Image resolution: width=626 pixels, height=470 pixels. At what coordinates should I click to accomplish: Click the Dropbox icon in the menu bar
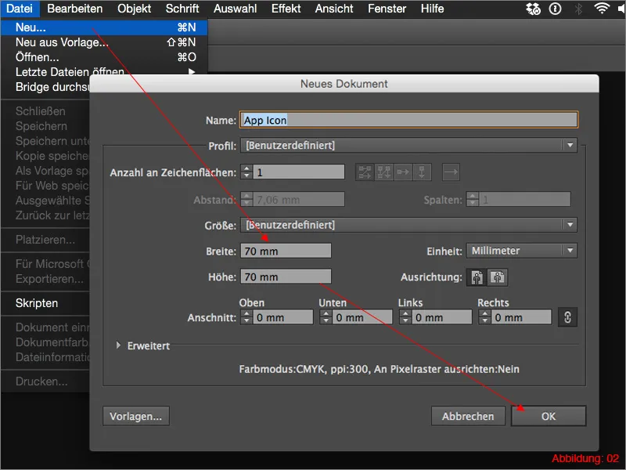[x=534, y=9]
